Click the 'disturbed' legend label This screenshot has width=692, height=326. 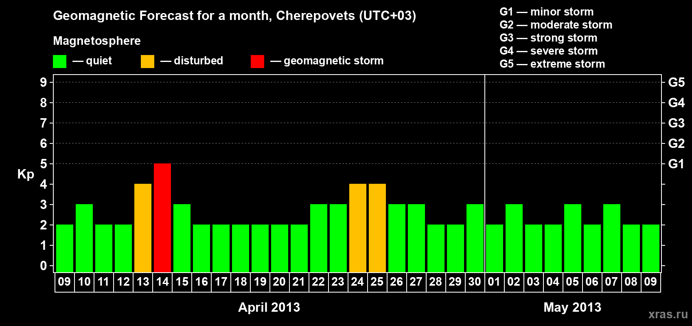[x=199, y=61]
